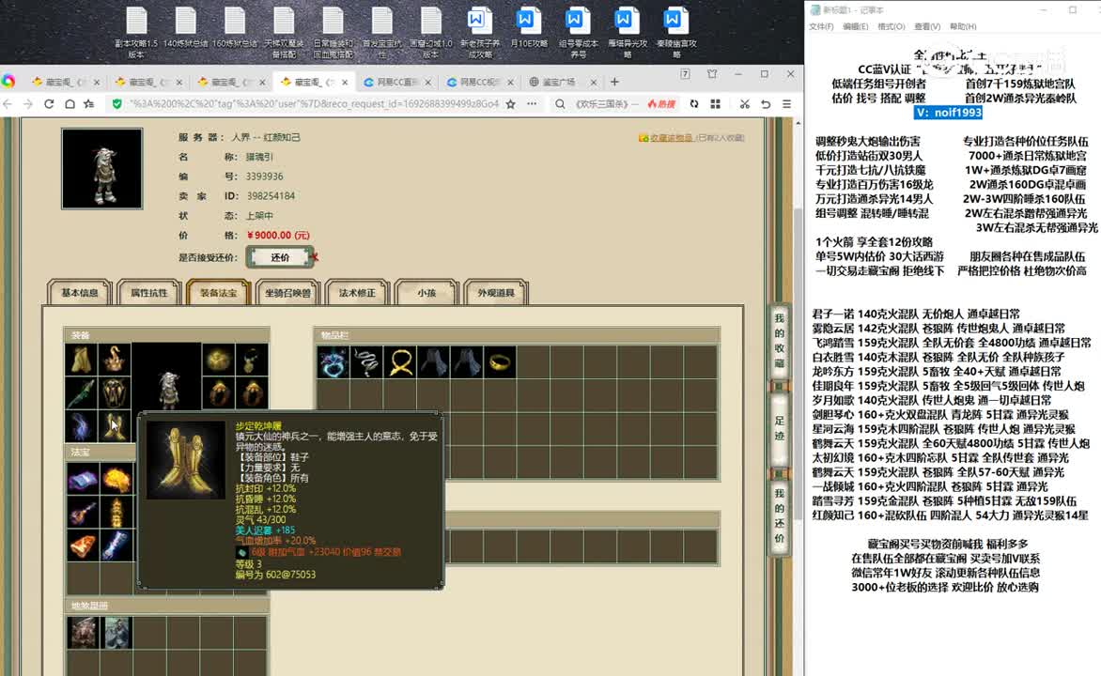Screen dimensions: 1101x676
Task: Open the 文件(F) menu in Notepad
Action: point(821,26)
